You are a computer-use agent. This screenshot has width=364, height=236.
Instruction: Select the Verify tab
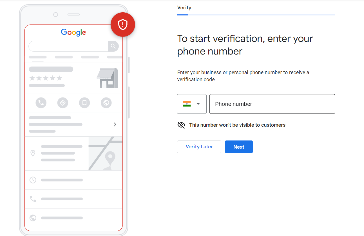coord(184,8)
